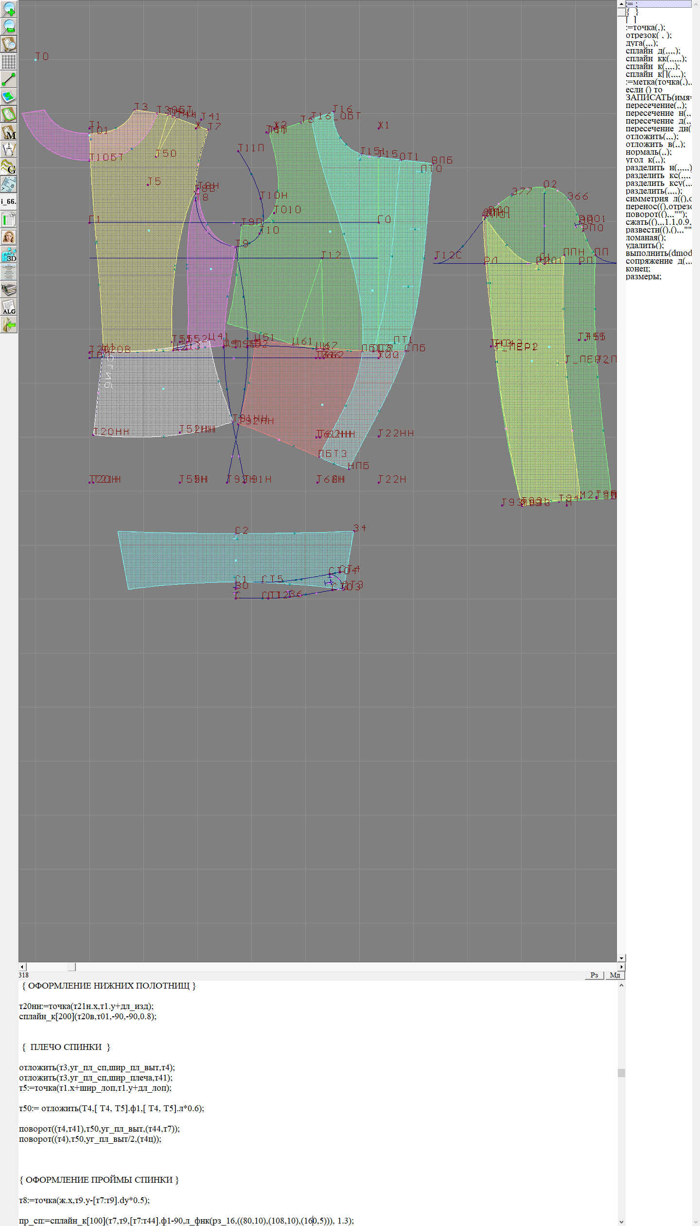
Task: Click the zoom in magnifier icon
Action: tap(9, 9)
